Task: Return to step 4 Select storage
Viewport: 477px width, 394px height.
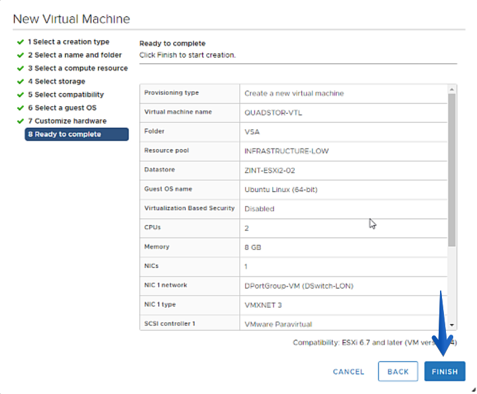Action: click(x=57, y=81)
